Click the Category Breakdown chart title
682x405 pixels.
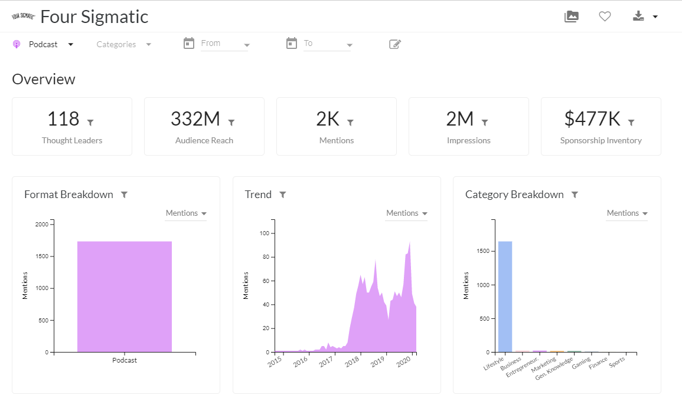(x=514, y=195)
